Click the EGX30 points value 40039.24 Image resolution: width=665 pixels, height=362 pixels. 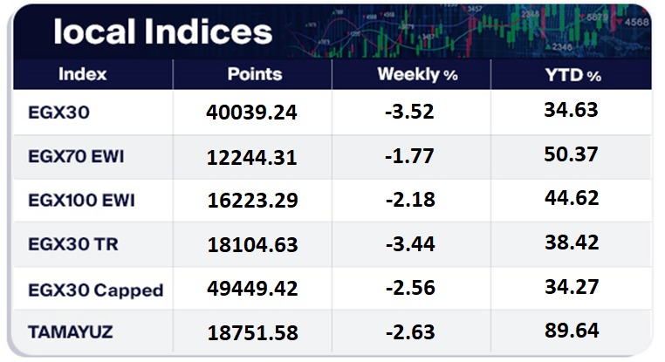pyautogui.click(x=252, y=113)
